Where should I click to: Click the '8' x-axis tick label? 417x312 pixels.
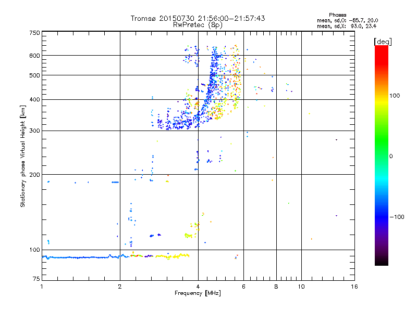(276, 287)
